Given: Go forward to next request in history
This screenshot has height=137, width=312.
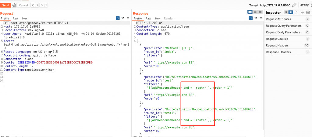Looking at the screenshot, I should click(x=42, y=5).
